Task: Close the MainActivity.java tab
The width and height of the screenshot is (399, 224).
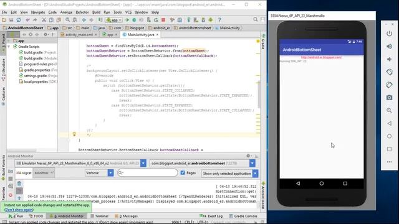Action: point(157,35)
